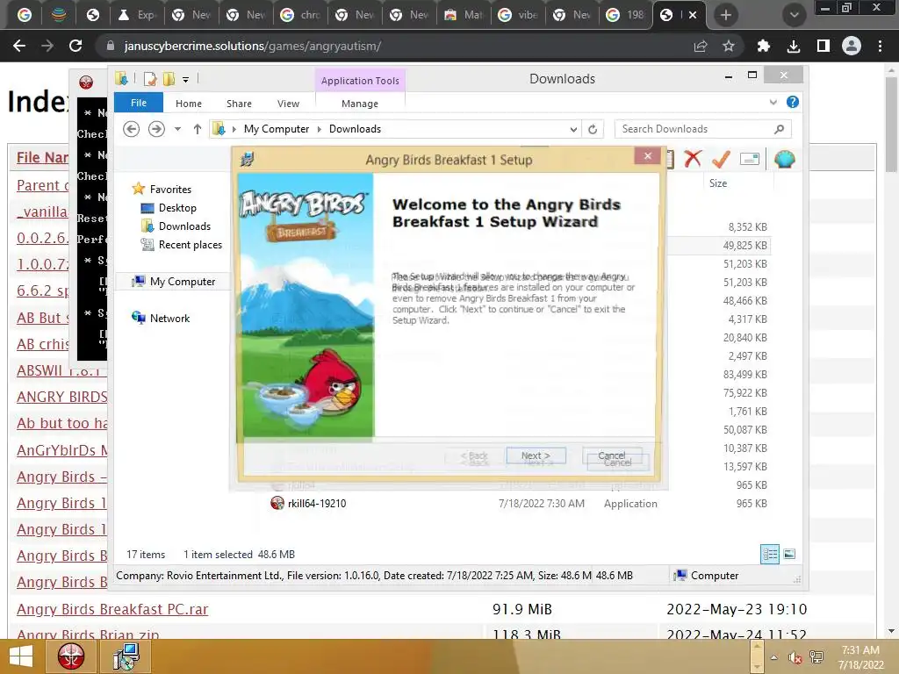Open the View ribbon tab

pyautogui.click(x=288, y=104)
